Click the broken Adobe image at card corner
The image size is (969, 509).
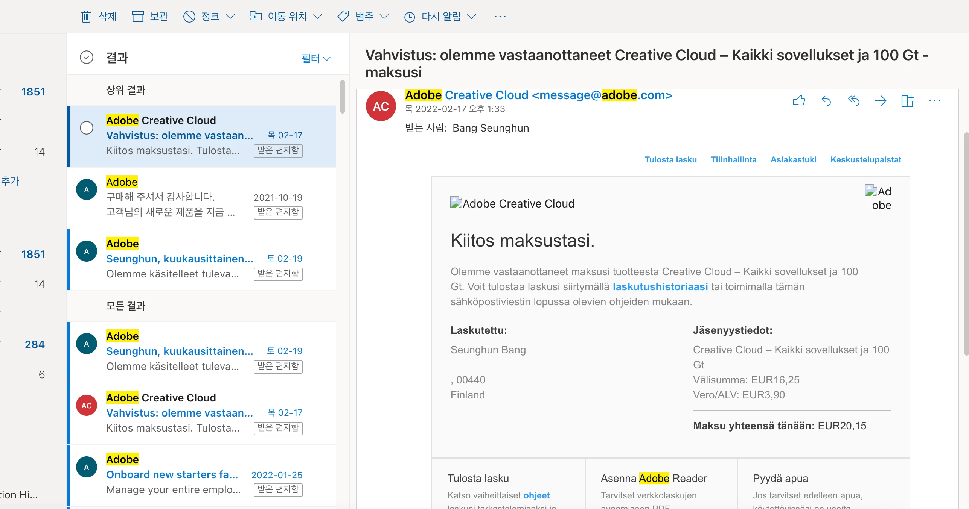[x=878, y=198]
